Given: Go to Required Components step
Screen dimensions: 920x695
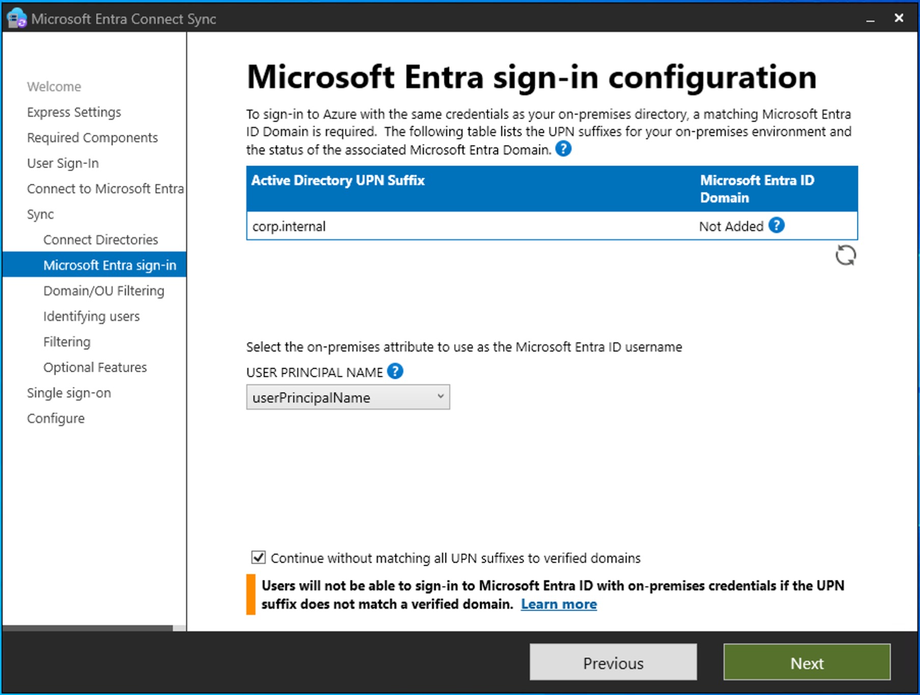Looking at the screenshot, I should coord(92,137).
